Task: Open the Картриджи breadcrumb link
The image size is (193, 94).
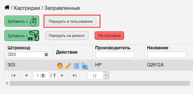Action: click(27, 8)
